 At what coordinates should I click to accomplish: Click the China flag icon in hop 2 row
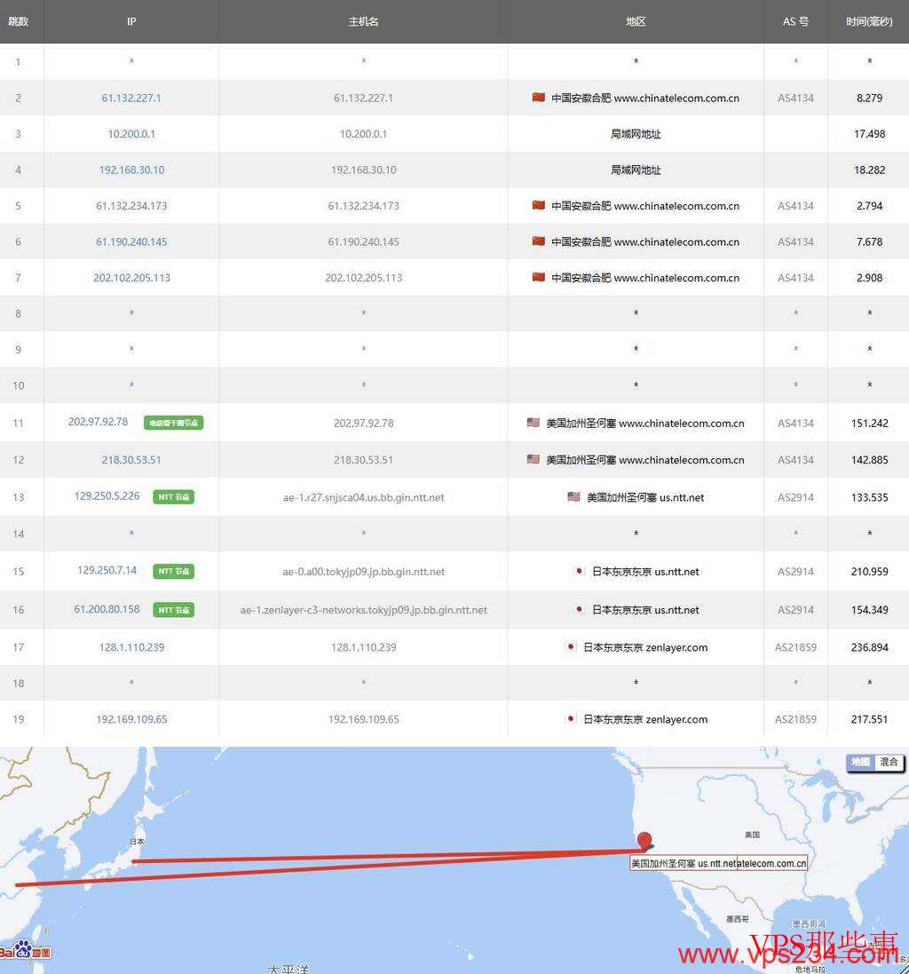pyautogui.click(x=538, y=98)
